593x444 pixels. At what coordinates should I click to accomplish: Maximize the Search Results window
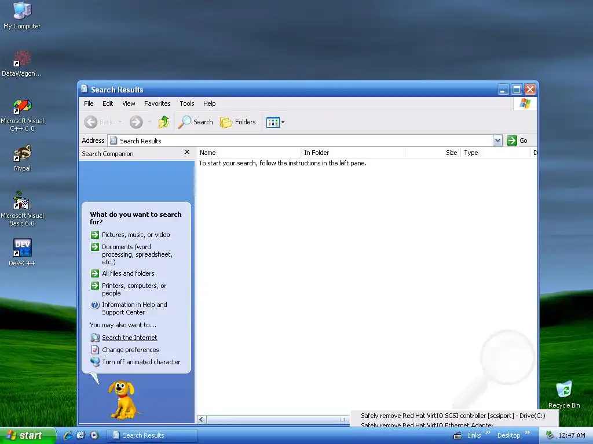pyautogui.click(x=517, y=90)
